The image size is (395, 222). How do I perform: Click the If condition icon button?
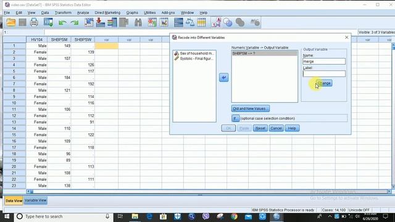(236, 118)
